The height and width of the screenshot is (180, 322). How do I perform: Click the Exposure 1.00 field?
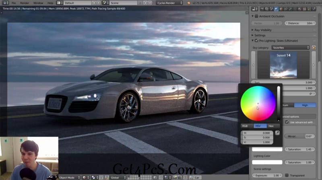267,175
